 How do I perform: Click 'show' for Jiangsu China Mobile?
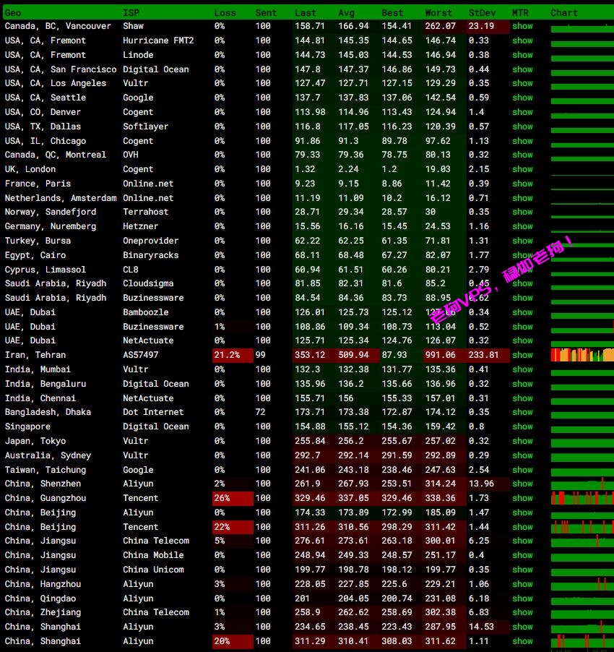pyautogui.click(x=522, y=555)
